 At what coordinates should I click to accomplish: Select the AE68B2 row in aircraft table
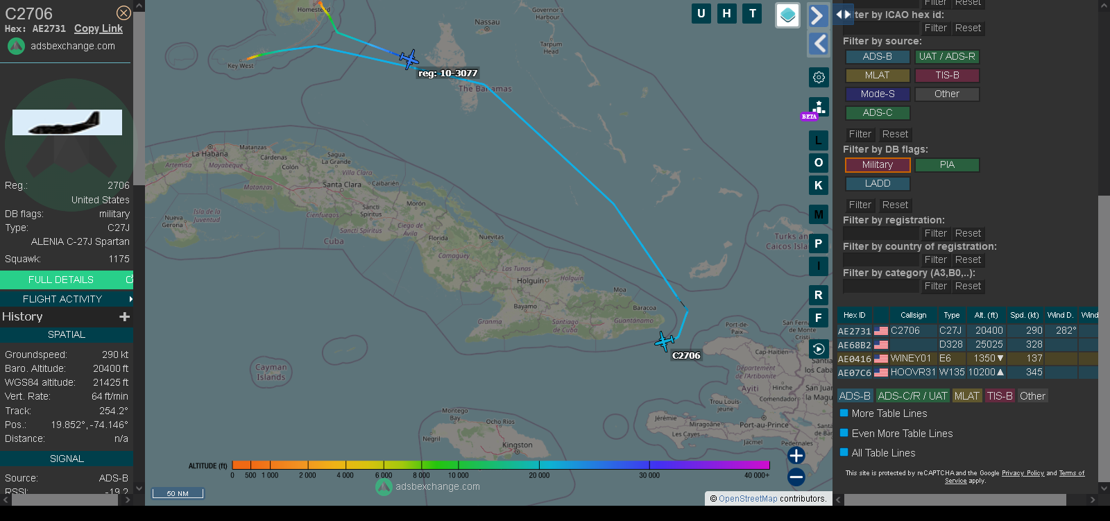tap(967, 345)
